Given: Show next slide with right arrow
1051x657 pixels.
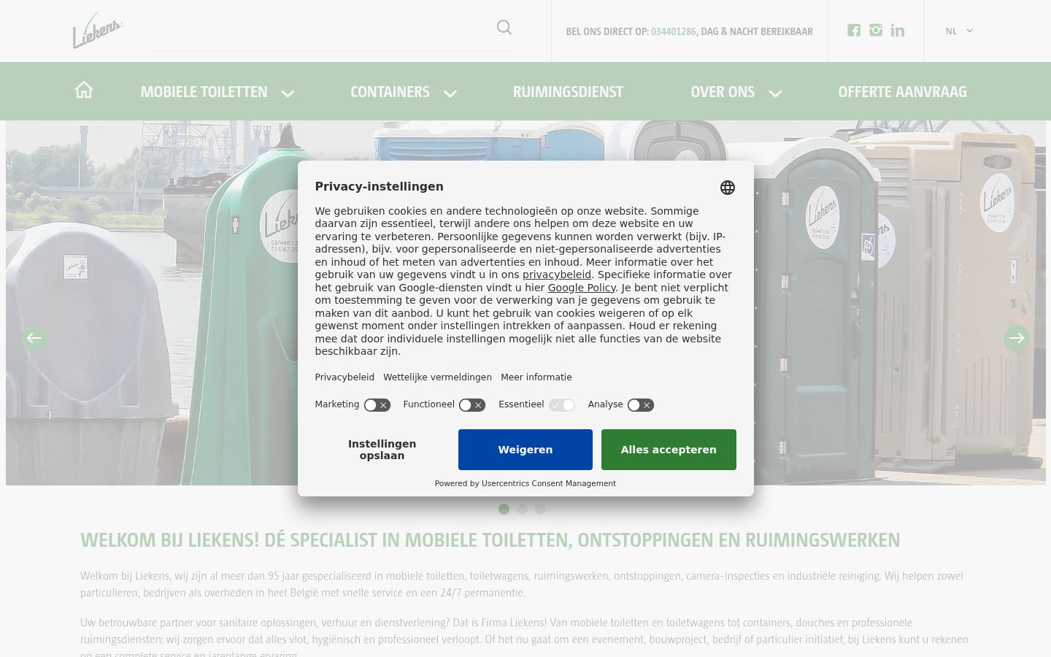Looking at the screenshot, I should (x=1017, y=338).
